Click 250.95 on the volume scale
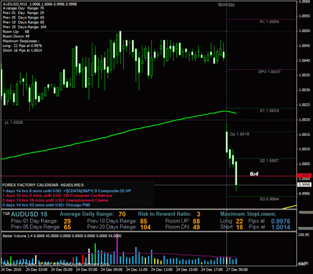 coord(303,235)
